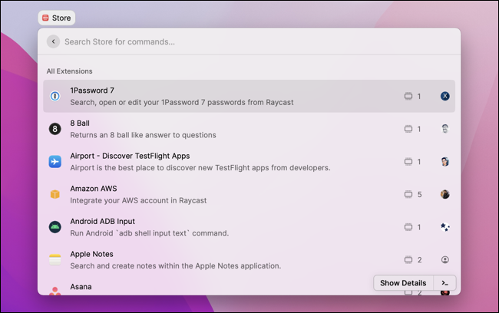499x313 pixels.
Task: Click the Asana extension icon
Action: point(55,291)
